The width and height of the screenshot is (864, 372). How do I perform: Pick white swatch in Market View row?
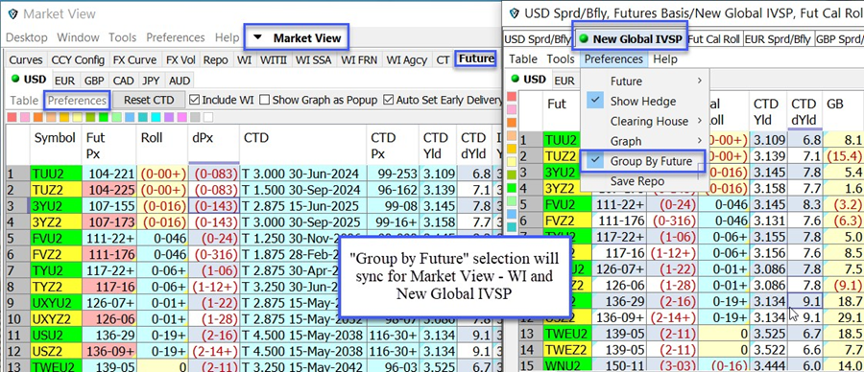pyautogui.click(x=208, y=117)
